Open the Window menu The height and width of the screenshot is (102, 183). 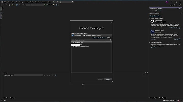pos(44,2)
